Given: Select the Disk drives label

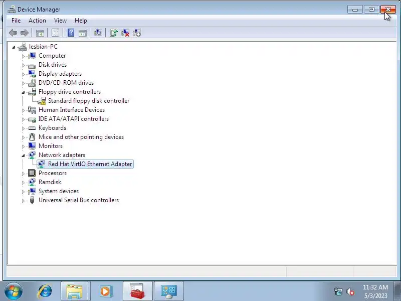Looking at the screenshot, I should pyautogui.click(x=53, y=65).
